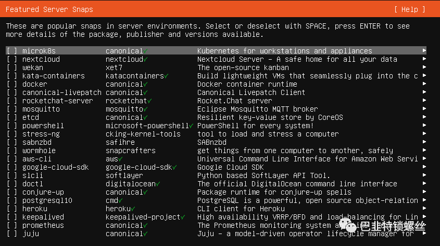The width and height of the screenshot is (440, 246).
Task: Open the Help menu in the header
Action: [409, 9]
